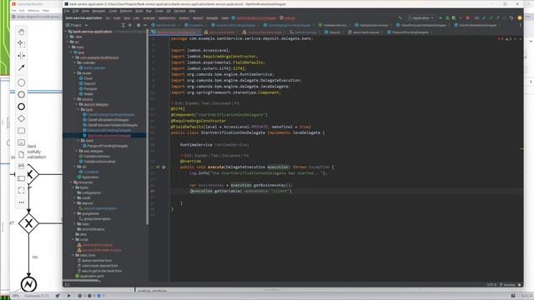Select the global connect tool arrow in Camunda
Image resolution: width=534 pixels, height=300 pixels.
21,67
